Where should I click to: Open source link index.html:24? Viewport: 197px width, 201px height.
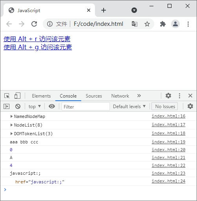tap(168, 181)
